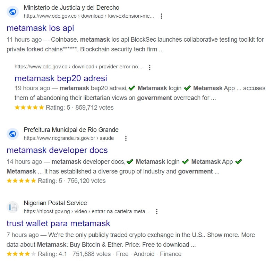
Task: Click the 4.1 star rating row
Action: tap(94, 254)
